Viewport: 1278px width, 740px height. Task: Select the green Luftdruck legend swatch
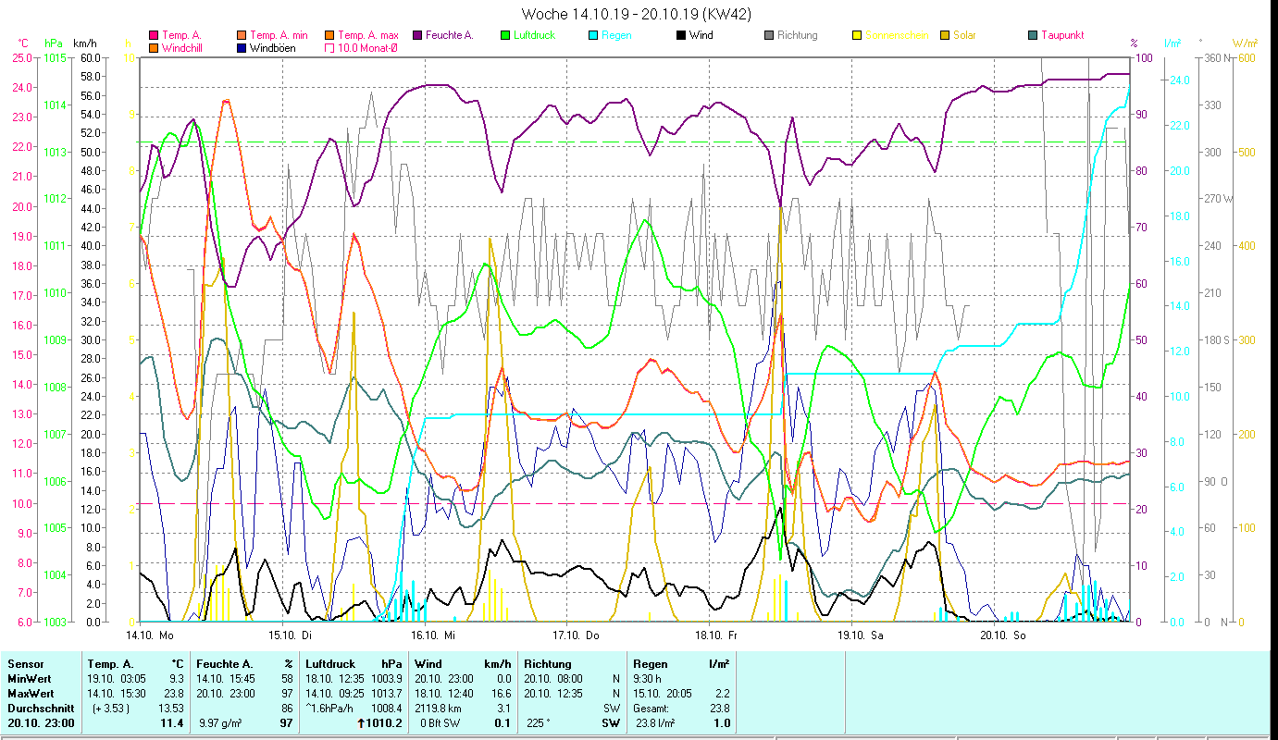(505, 35)
